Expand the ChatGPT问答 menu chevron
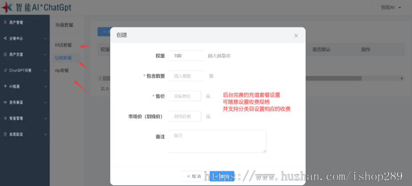 (x=45, y=71)
